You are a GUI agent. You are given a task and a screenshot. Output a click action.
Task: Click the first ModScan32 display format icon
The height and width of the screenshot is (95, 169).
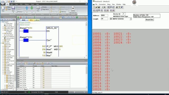click(x=94, y=11)
